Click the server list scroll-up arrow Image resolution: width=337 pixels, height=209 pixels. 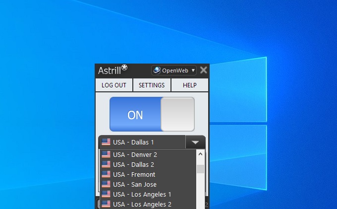[201, 154]
